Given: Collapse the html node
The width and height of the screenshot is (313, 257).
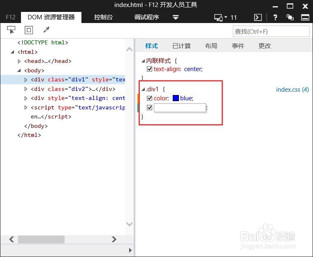Looking at the screenshot, I should tap(12, 52).
